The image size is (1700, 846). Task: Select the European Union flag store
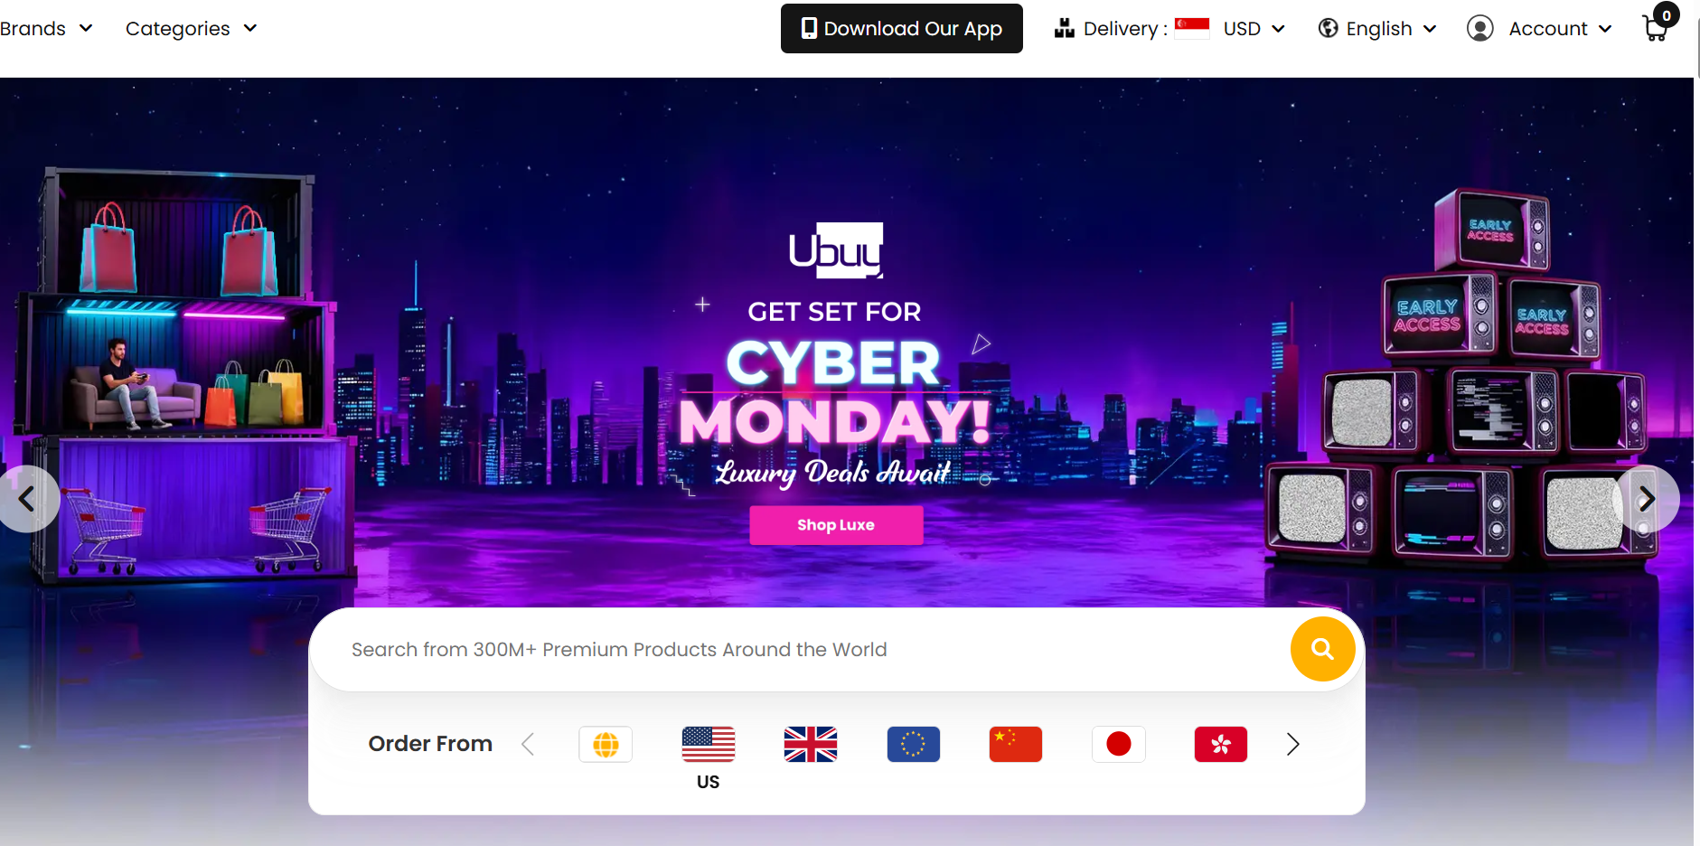click(x=914, y=744)
